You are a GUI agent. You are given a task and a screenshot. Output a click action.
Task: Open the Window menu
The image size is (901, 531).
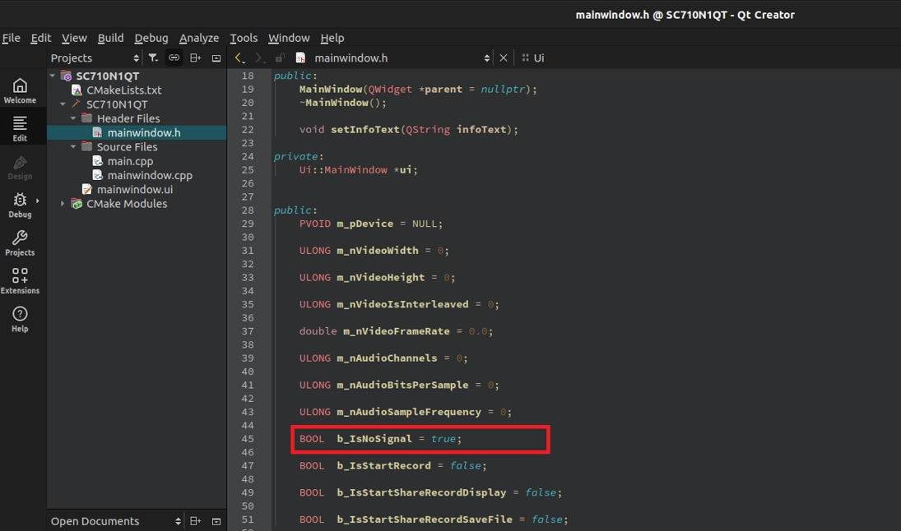point(289,38)
